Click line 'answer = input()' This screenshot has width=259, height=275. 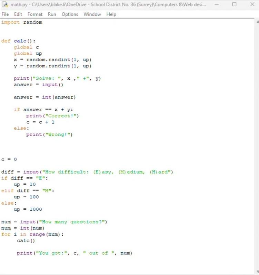(x=38, y=85)
